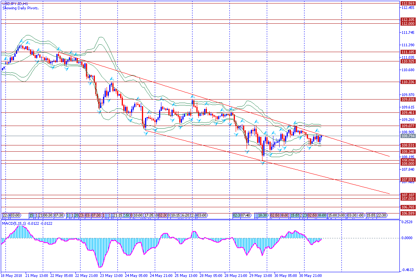Select the 110.336 pivot level label
The image size is (420, 280).
[407, 82]
